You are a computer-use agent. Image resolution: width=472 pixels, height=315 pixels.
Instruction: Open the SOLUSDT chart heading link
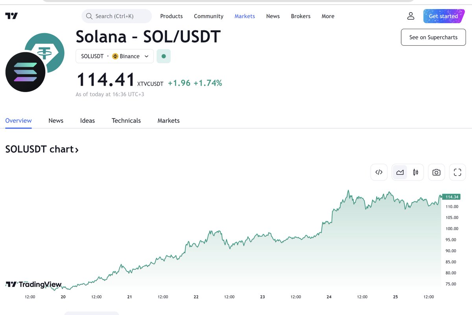pos(42,149)
